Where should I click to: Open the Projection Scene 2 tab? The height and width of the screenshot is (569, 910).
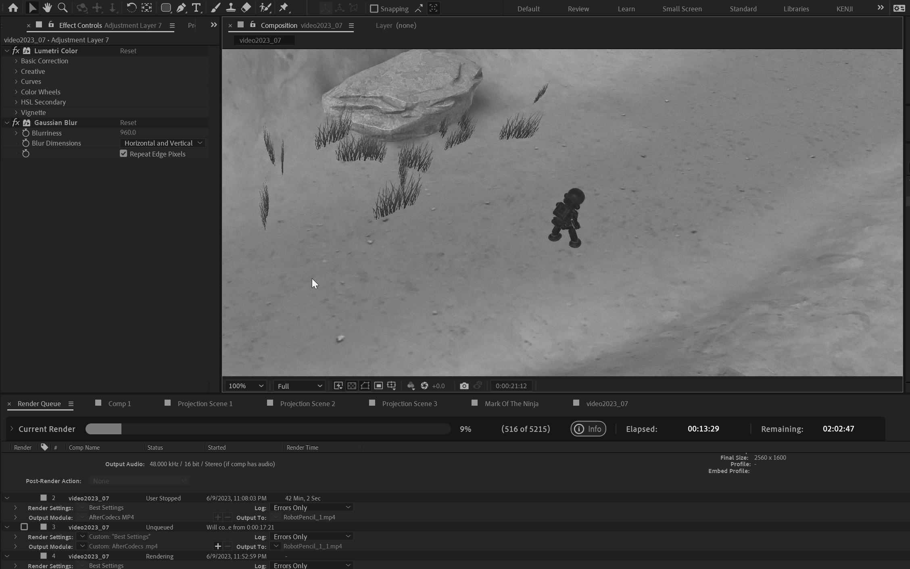pyautogui.click(x=307, y=404)
